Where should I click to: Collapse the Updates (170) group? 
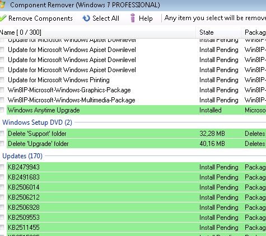pyautogui.click(x=22, y=156)
